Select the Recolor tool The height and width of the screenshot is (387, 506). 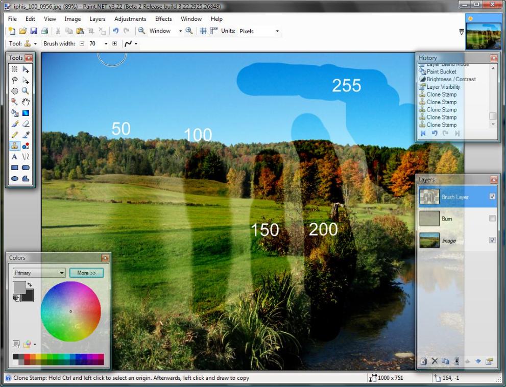(x=26, y=146)
